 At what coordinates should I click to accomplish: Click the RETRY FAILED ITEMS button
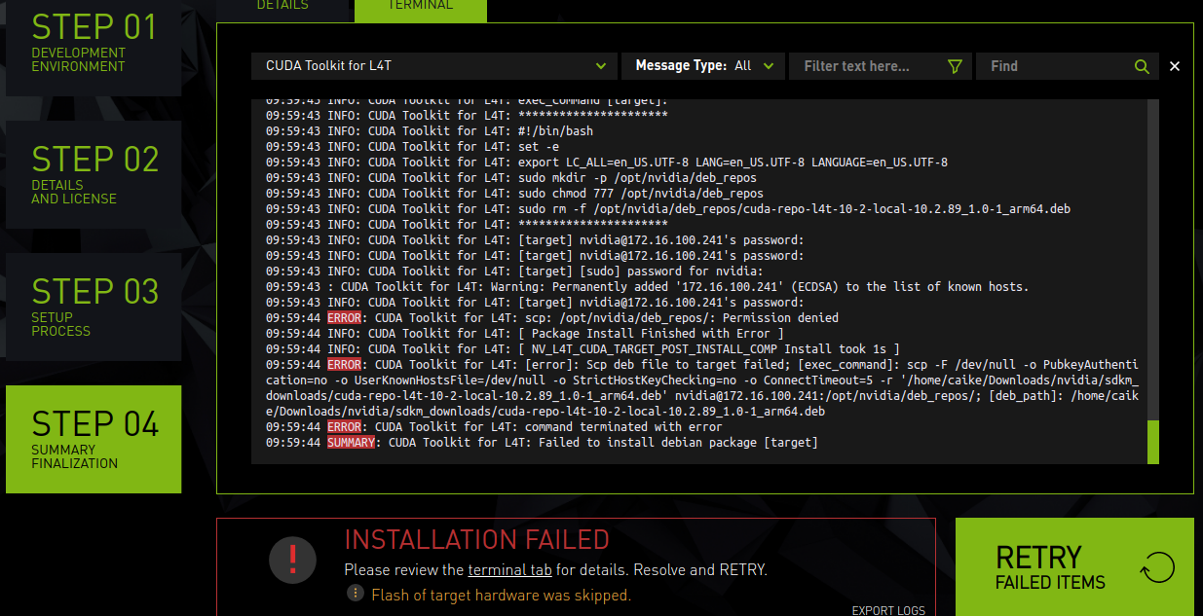[1074, 566]
